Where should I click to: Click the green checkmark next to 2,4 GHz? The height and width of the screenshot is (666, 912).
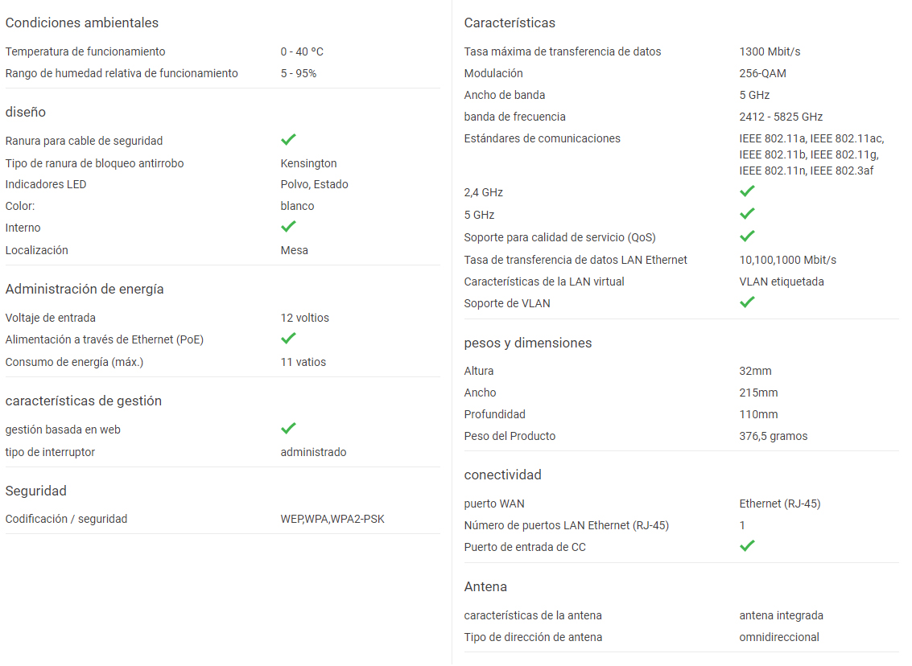click(748, 191)
